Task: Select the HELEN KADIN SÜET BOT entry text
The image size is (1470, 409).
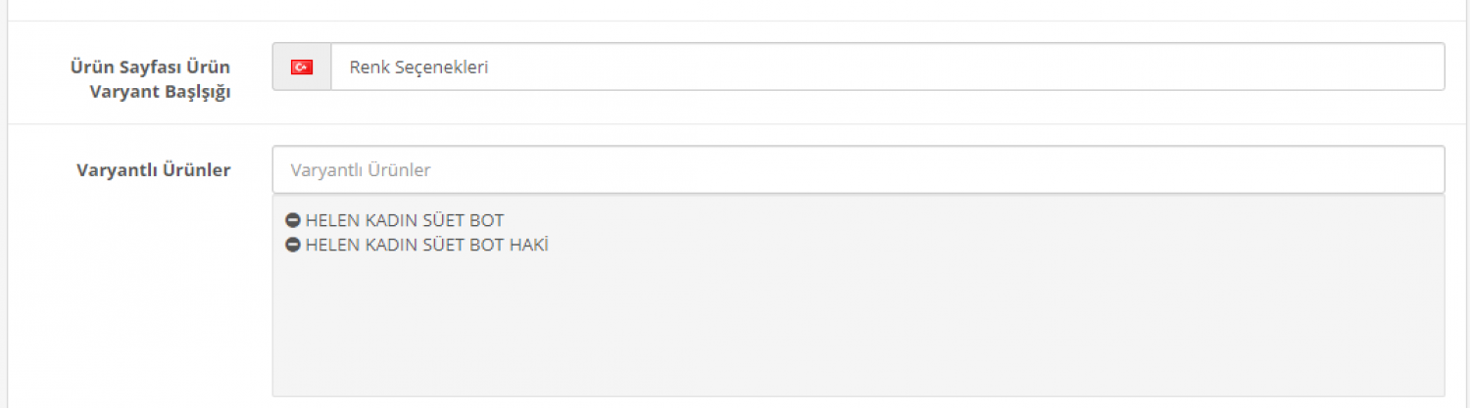Action: [405, 221]
